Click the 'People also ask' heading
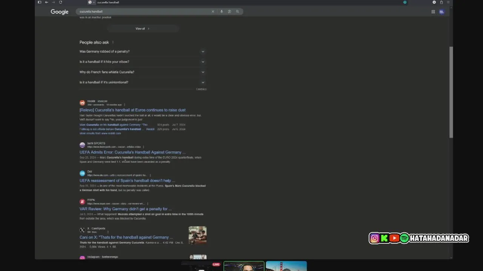The image size is (483, 271). (94, 42)
